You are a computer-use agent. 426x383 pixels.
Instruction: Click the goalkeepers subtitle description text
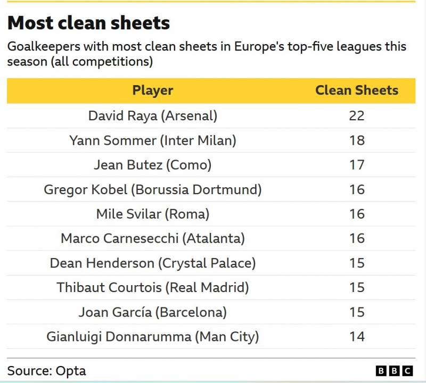(x=207, y=54)
